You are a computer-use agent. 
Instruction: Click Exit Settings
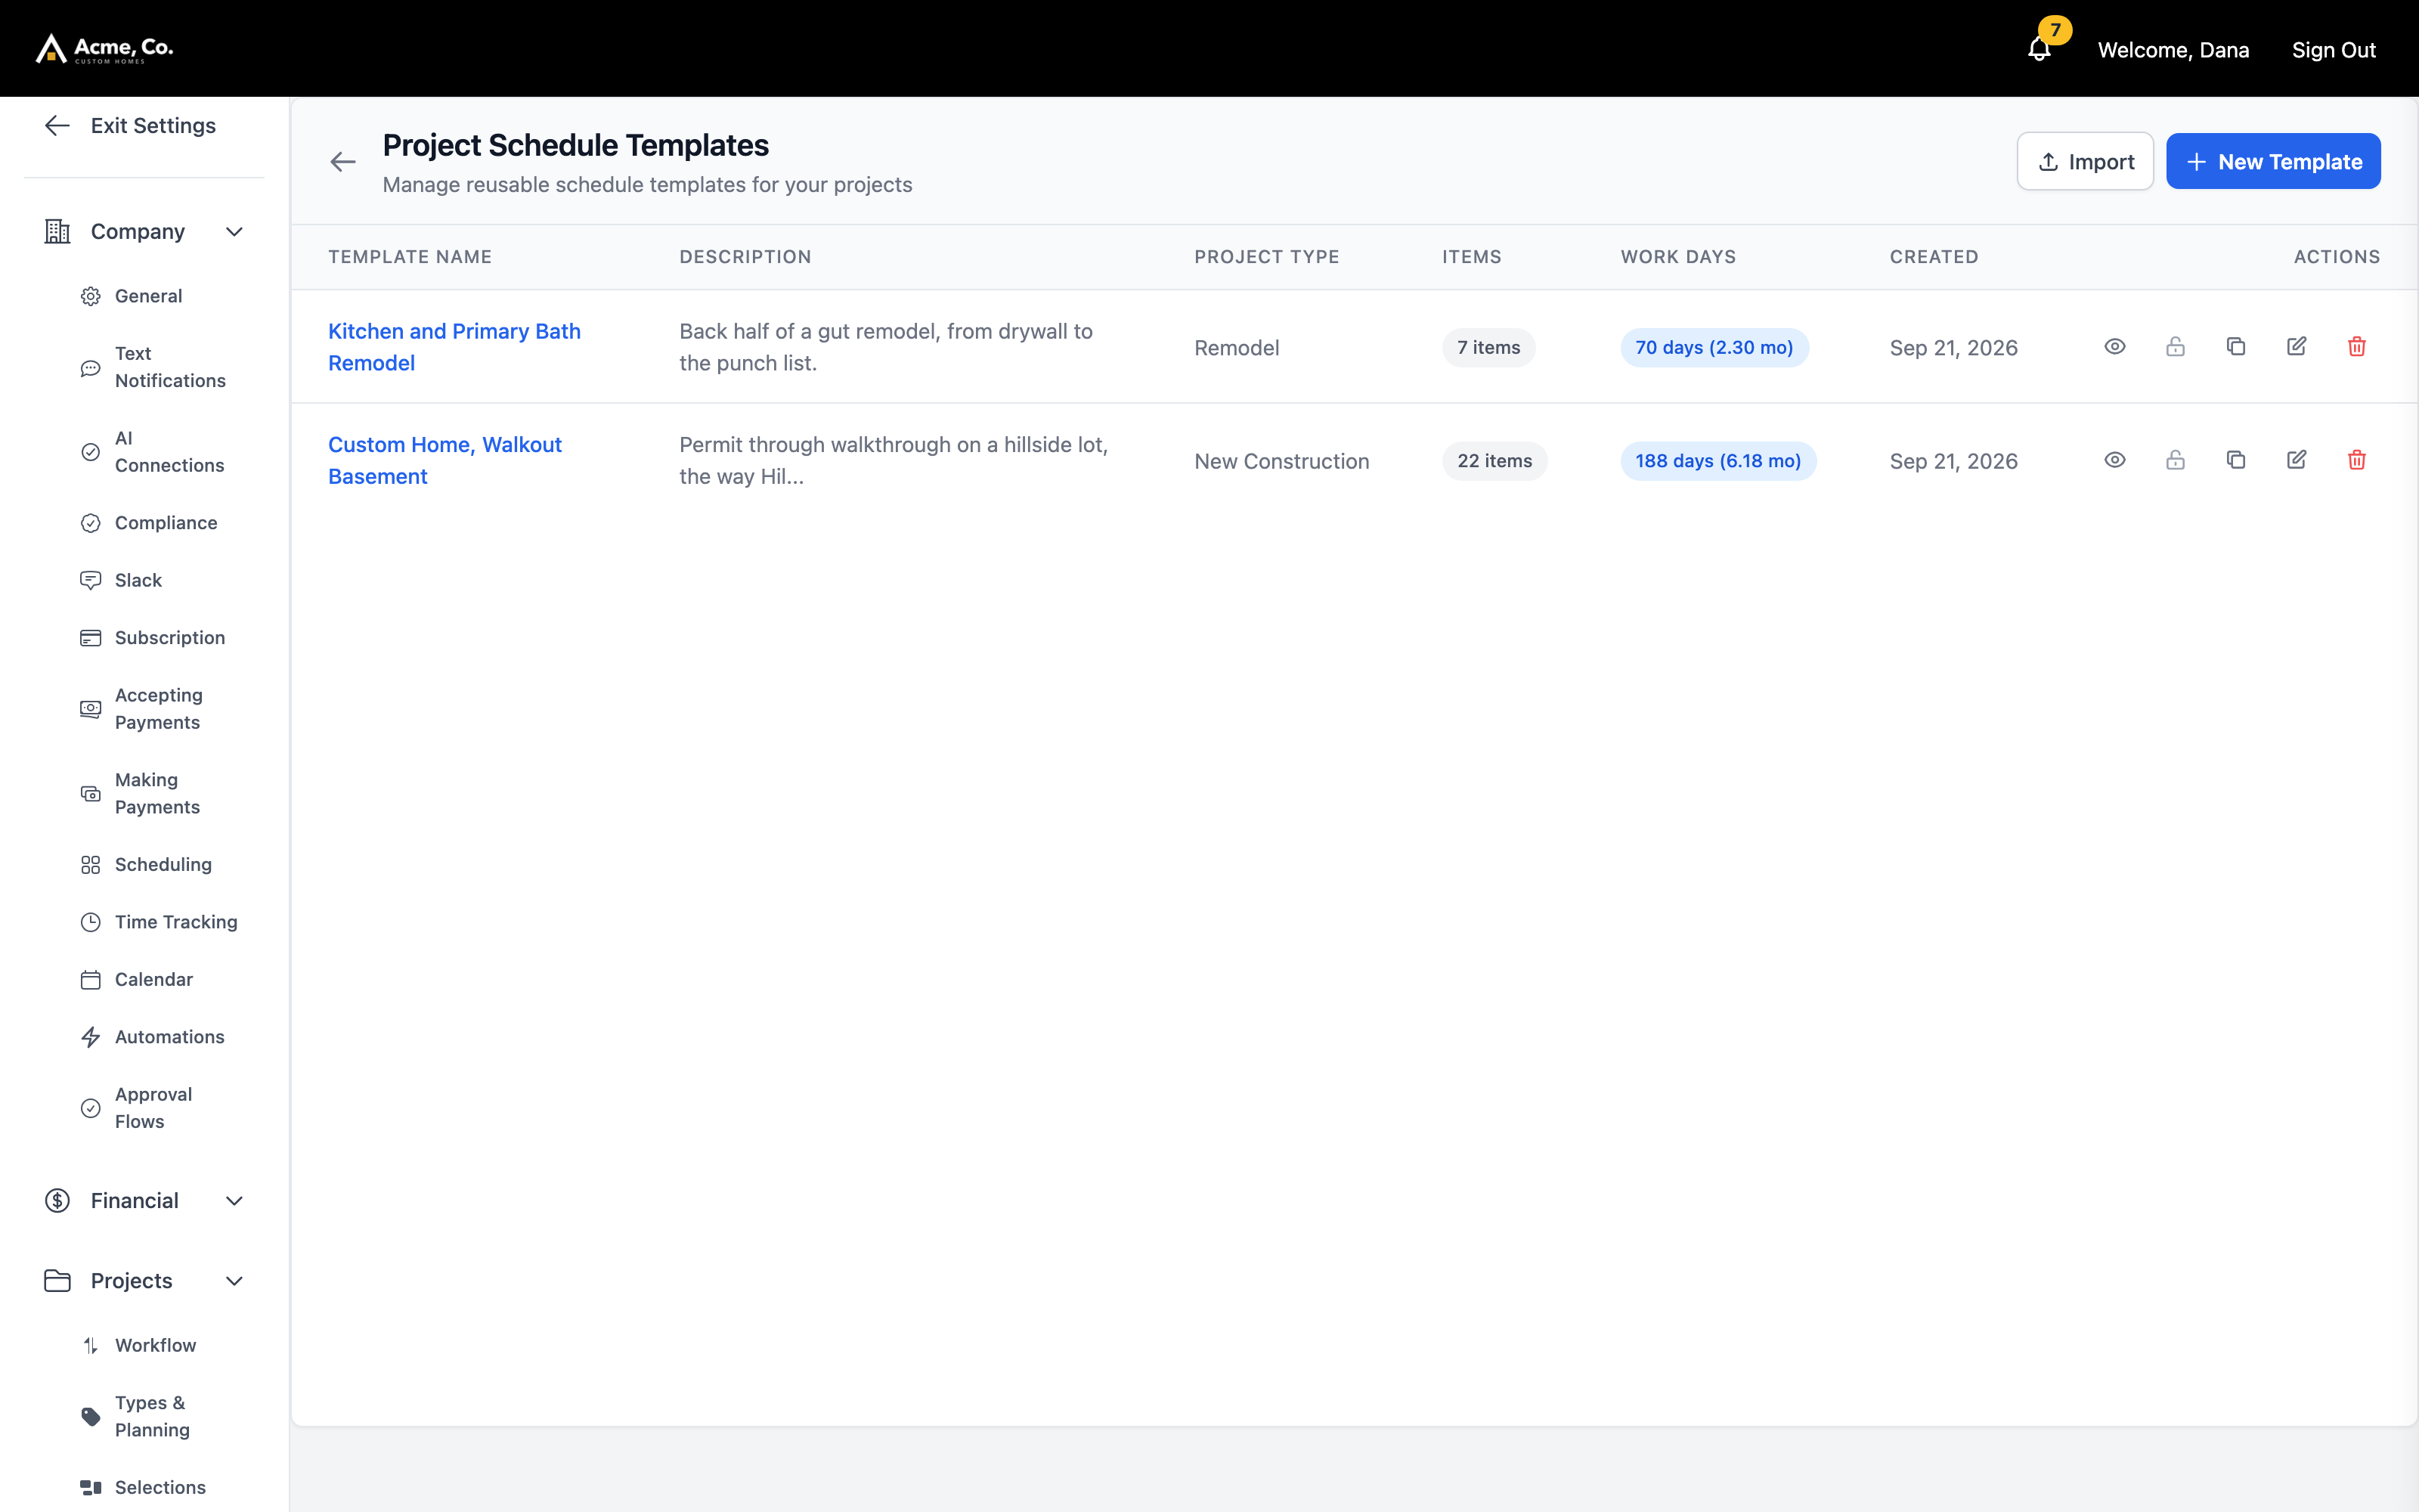130,126
